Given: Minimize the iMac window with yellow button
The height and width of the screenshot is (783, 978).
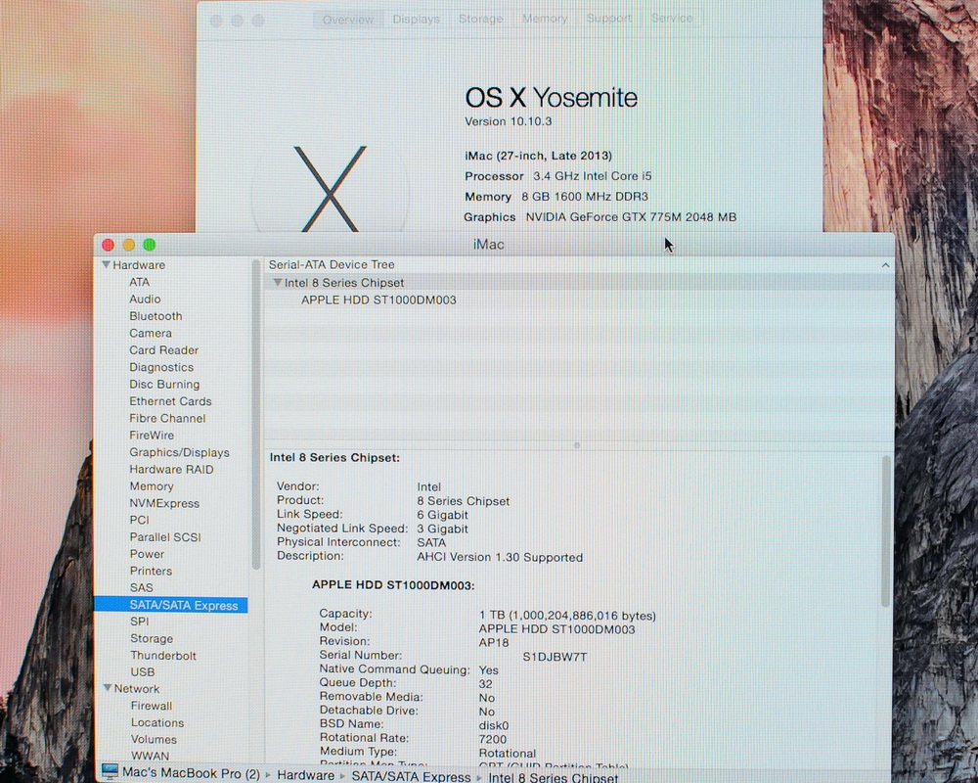Looking at the screenshot, I should (x=129, y=245).
